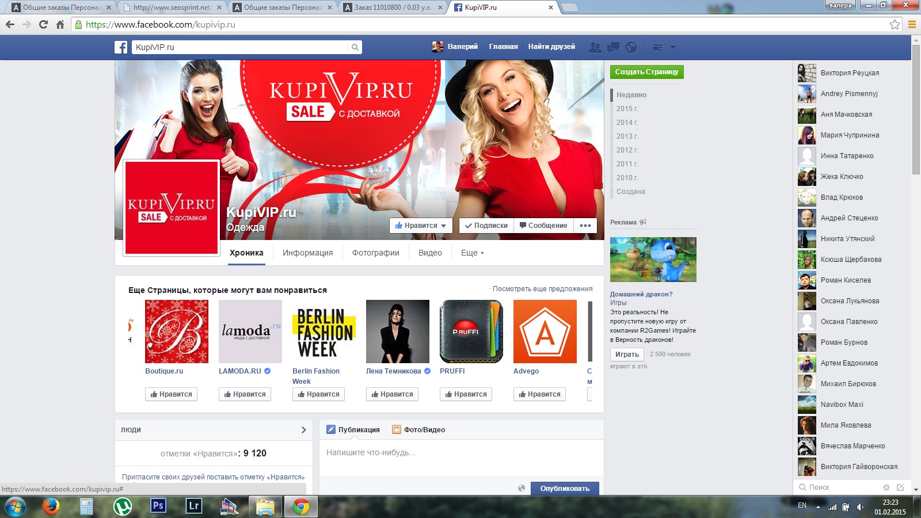
Task: Expand the Еще tab dropdown
Action: [x=473, y=253]
